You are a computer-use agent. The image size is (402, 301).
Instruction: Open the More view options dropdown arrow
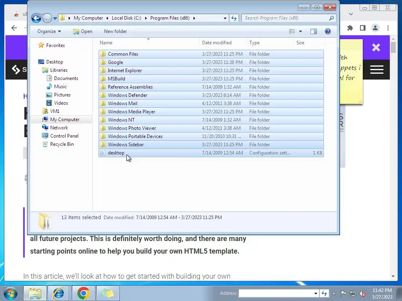[300, 31]
